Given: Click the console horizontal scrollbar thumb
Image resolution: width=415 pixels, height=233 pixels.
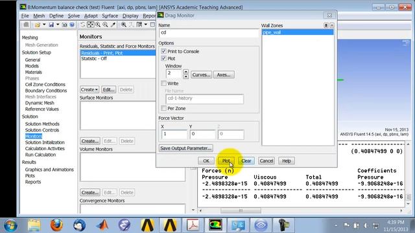Looking at the screenshot, I should [241, 210].
